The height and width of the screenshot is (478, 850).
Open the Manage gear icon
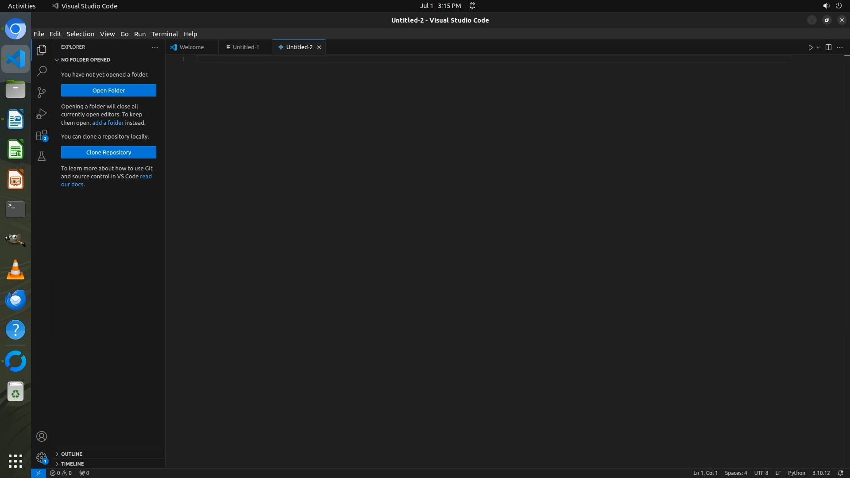(x=42, y=458)
